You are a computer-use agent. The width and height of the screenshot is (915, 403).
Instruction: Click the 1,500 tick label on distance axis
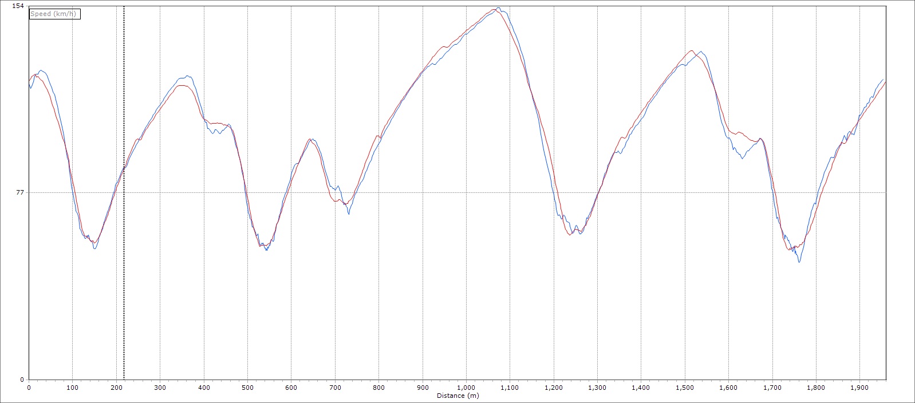tap(684, 388)
